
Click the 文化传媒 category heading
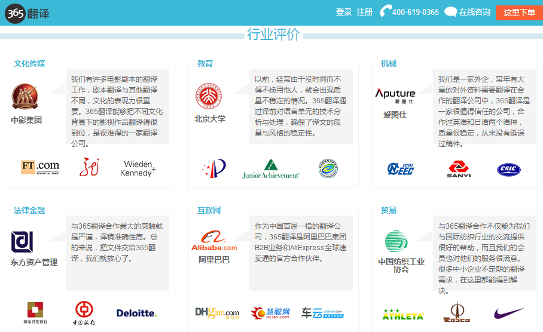click(29, 63)
